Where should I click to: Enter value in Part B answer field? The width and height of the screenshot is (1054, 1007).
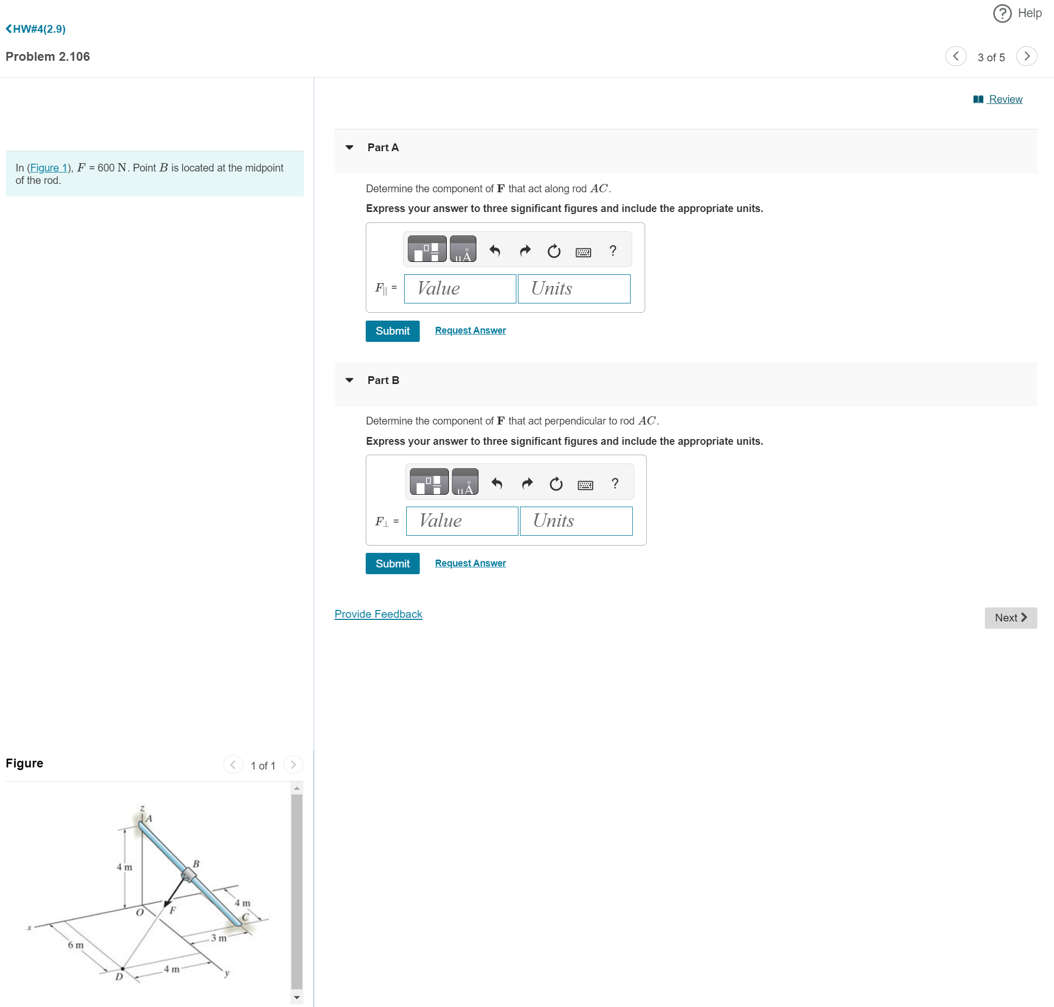click(462, 520)
